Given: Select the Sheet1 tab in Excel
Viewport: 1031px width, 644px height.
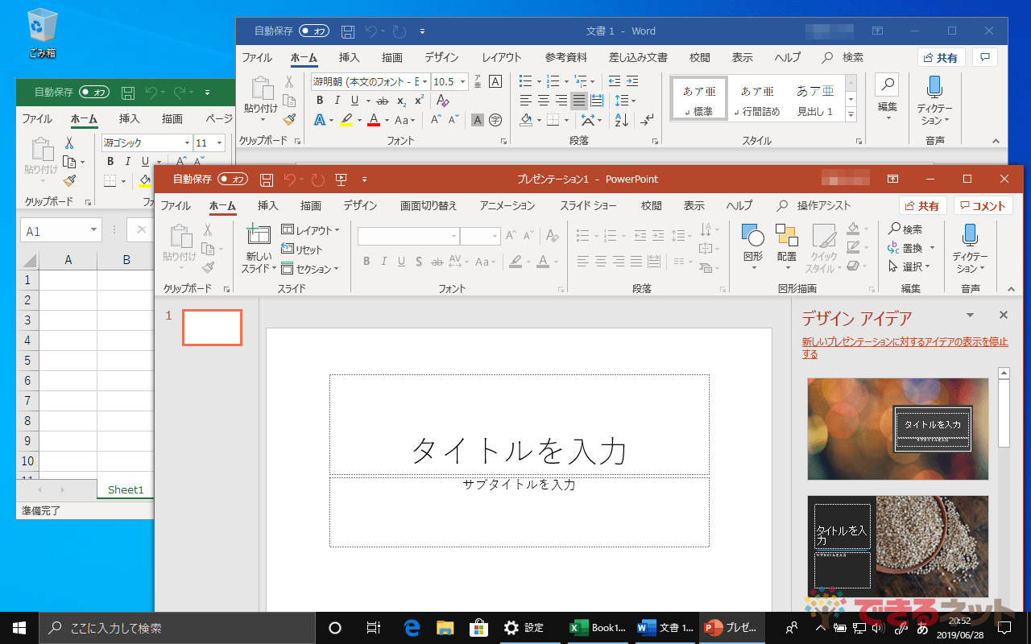Looking at the screenshot, I should [126, 489].
